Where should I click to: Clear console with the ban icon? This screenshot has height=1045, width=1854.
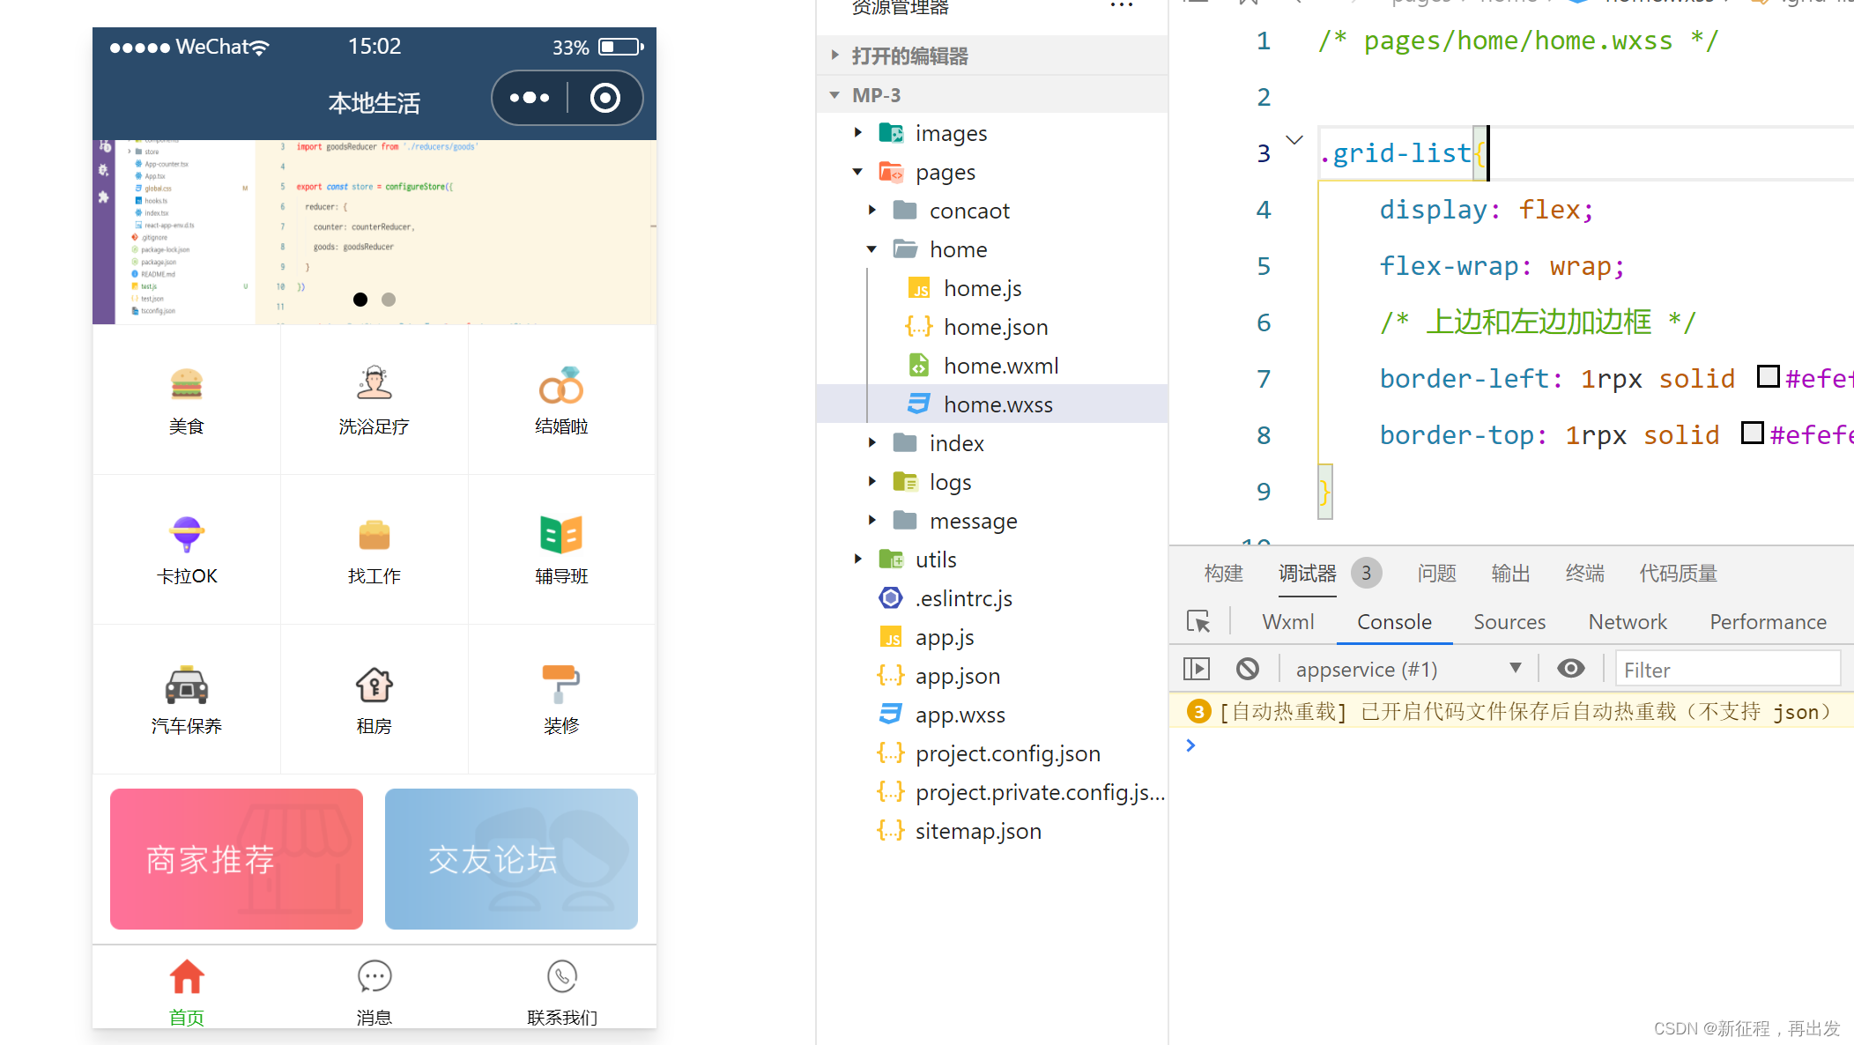(x=1247, y=669)
